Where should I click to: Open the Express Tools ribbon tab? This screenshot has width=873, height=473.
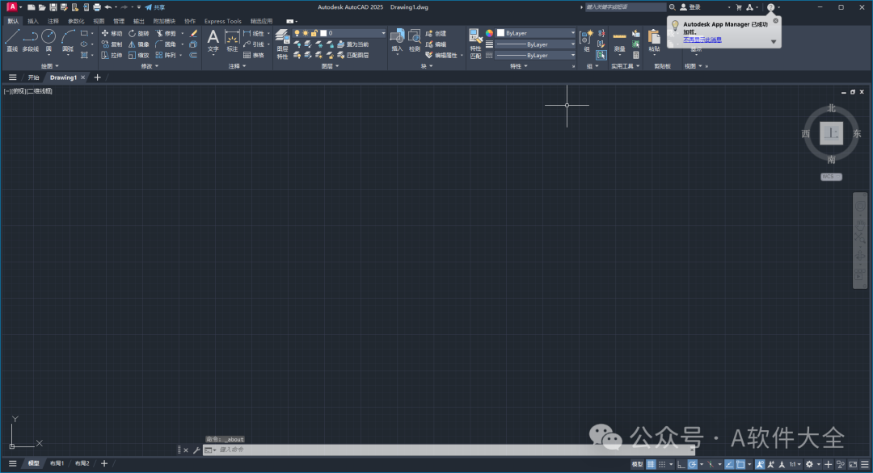pos(223,21)
